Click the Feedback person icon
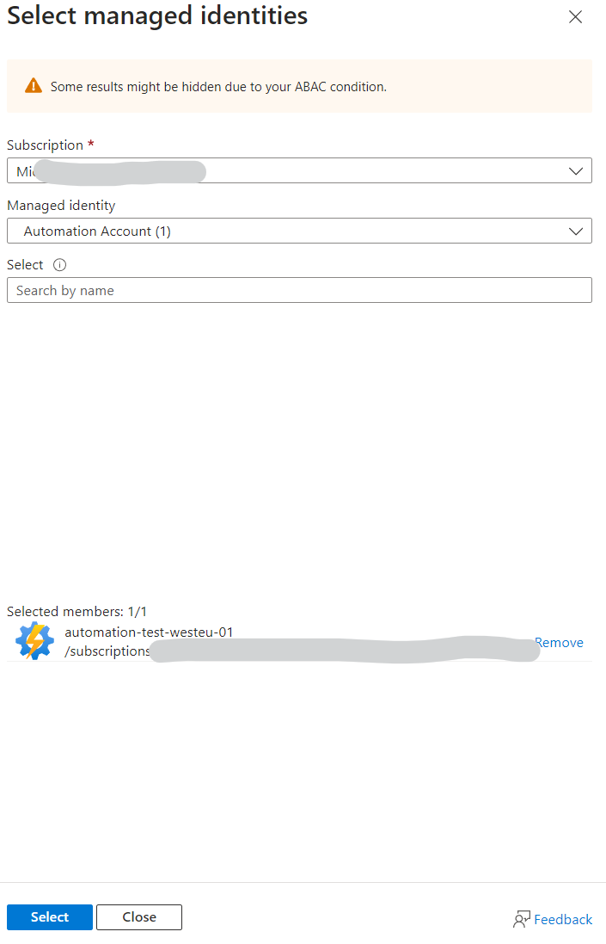 [521, 919]
